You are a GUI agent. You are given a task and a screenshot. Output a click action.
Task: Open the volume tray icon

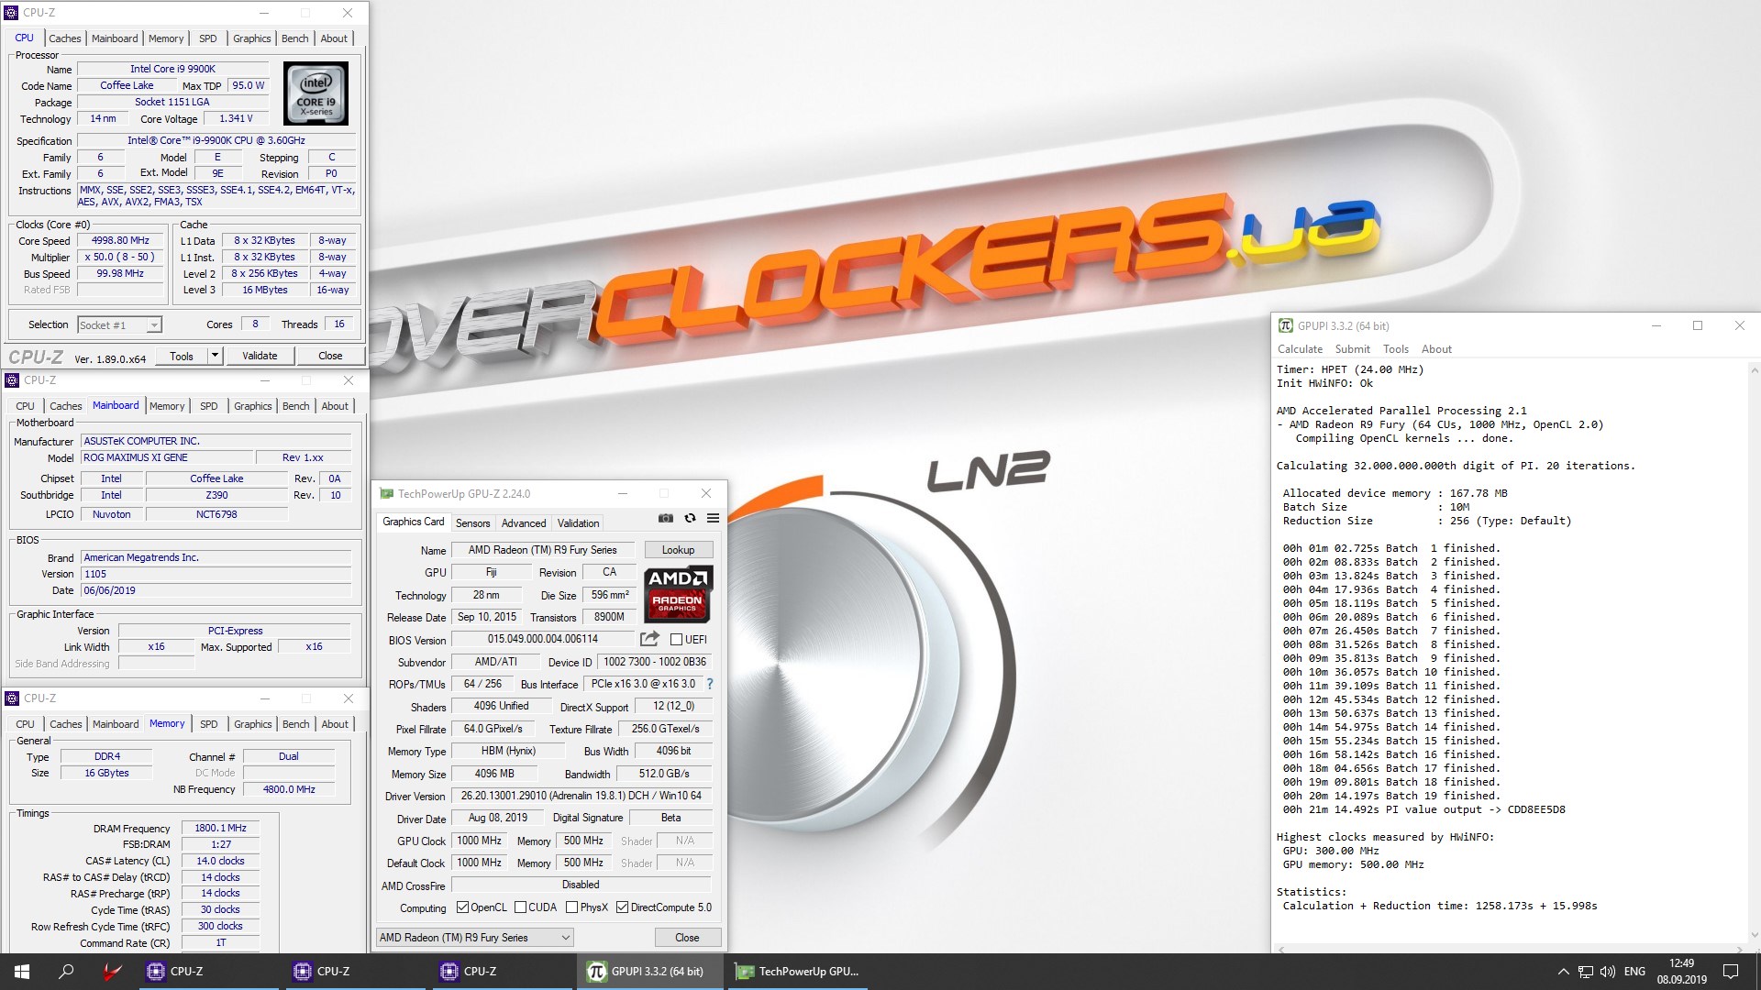pos(1607,972)
